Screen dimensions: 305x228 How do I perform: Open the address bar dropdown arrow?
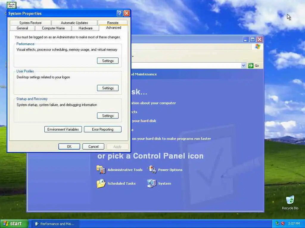pos(243,66)
